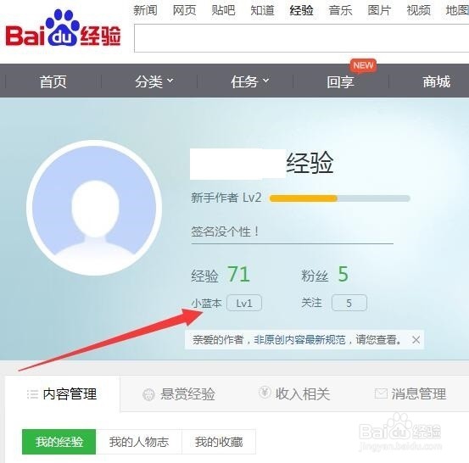Click 新手作者 Lv2 label
The height and width of the screenshot is (463, 469).
226,198
